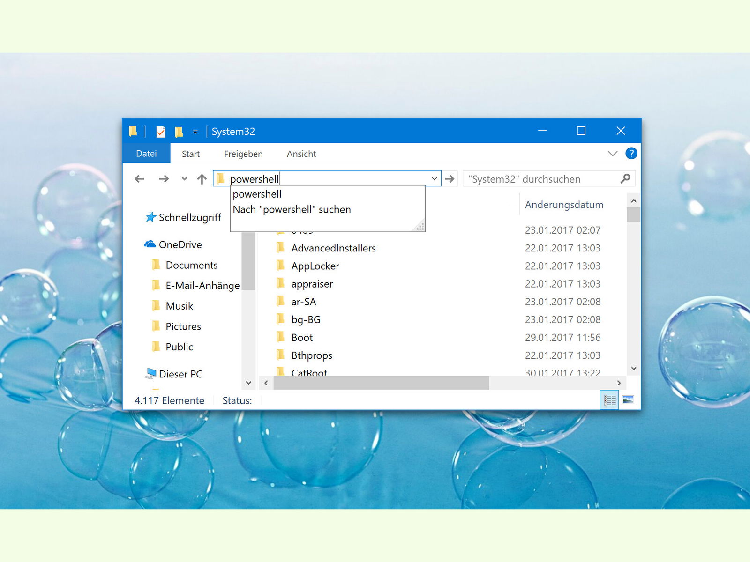Image resolution: width=750 pixels, height=562 pixels.
Task: Select the appraiser folder
Action: 312,284
